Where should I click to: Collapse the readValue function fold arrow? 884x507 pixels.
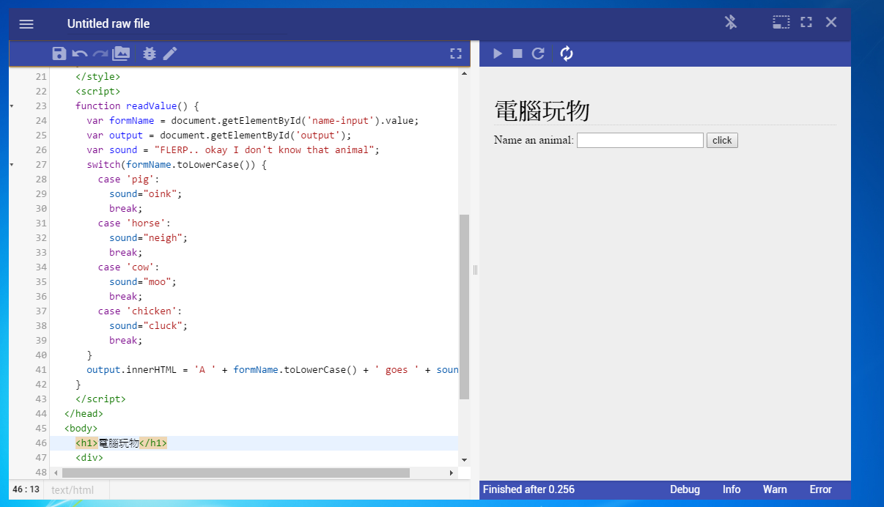coord(10,106)
